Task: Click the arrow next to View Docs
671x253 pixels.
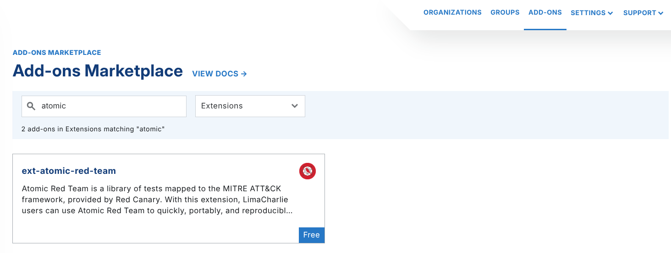Action: point(244,74)
